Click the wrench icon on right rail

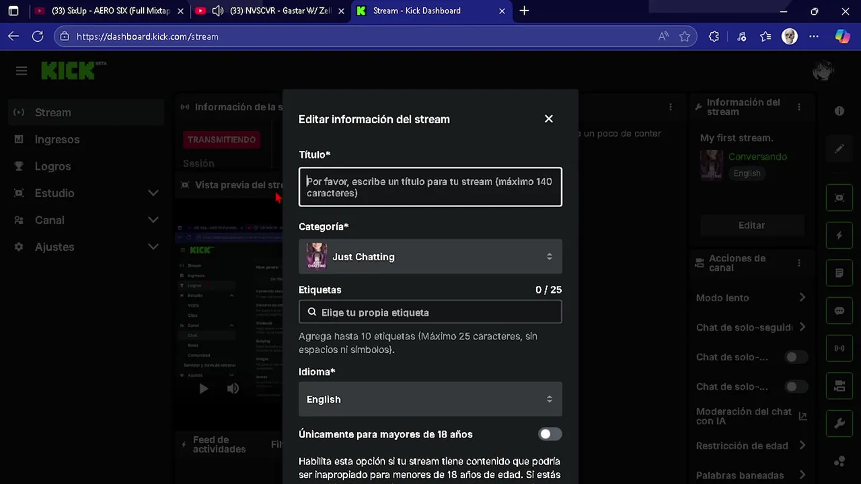(839, 424)
